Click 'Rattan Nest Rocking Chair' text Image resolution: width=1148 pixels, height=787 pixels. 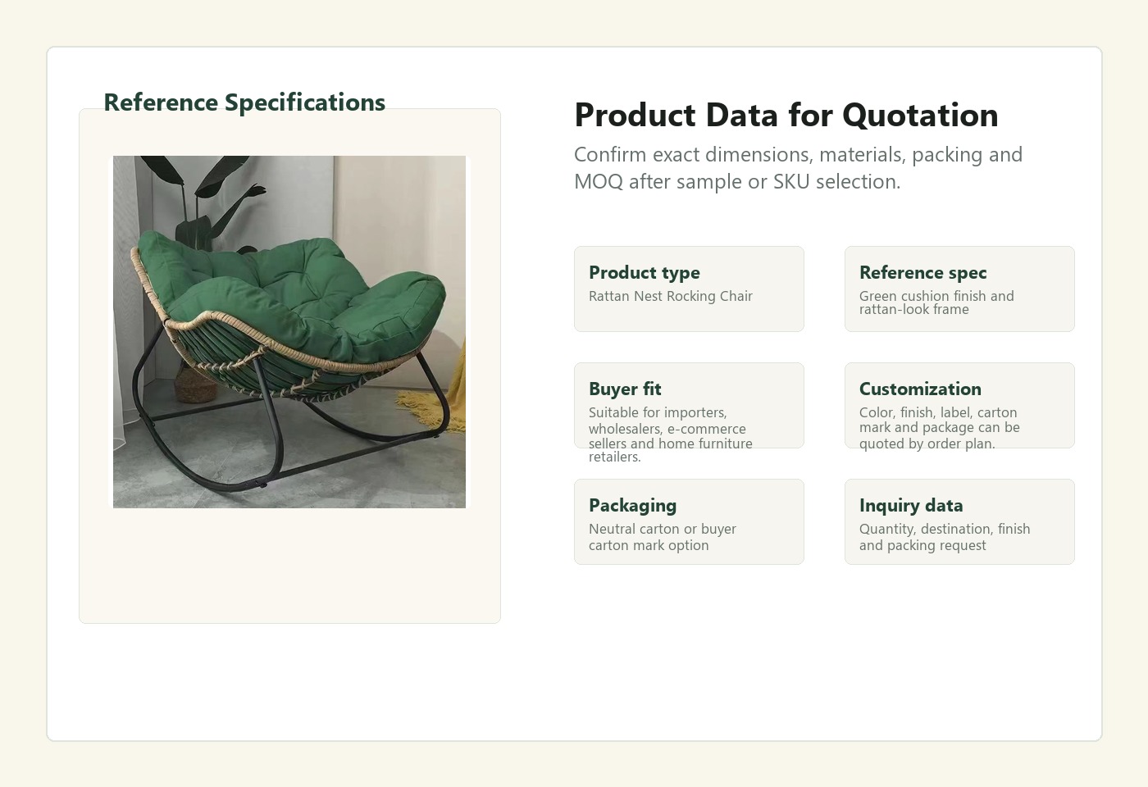point(671,296)
